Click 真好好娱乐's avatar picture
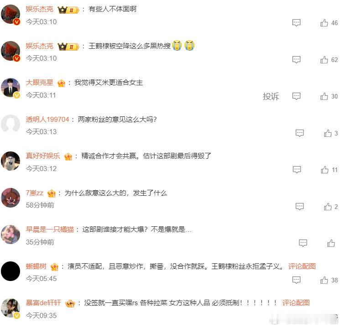Screen dimensions: 342x328 10,161
